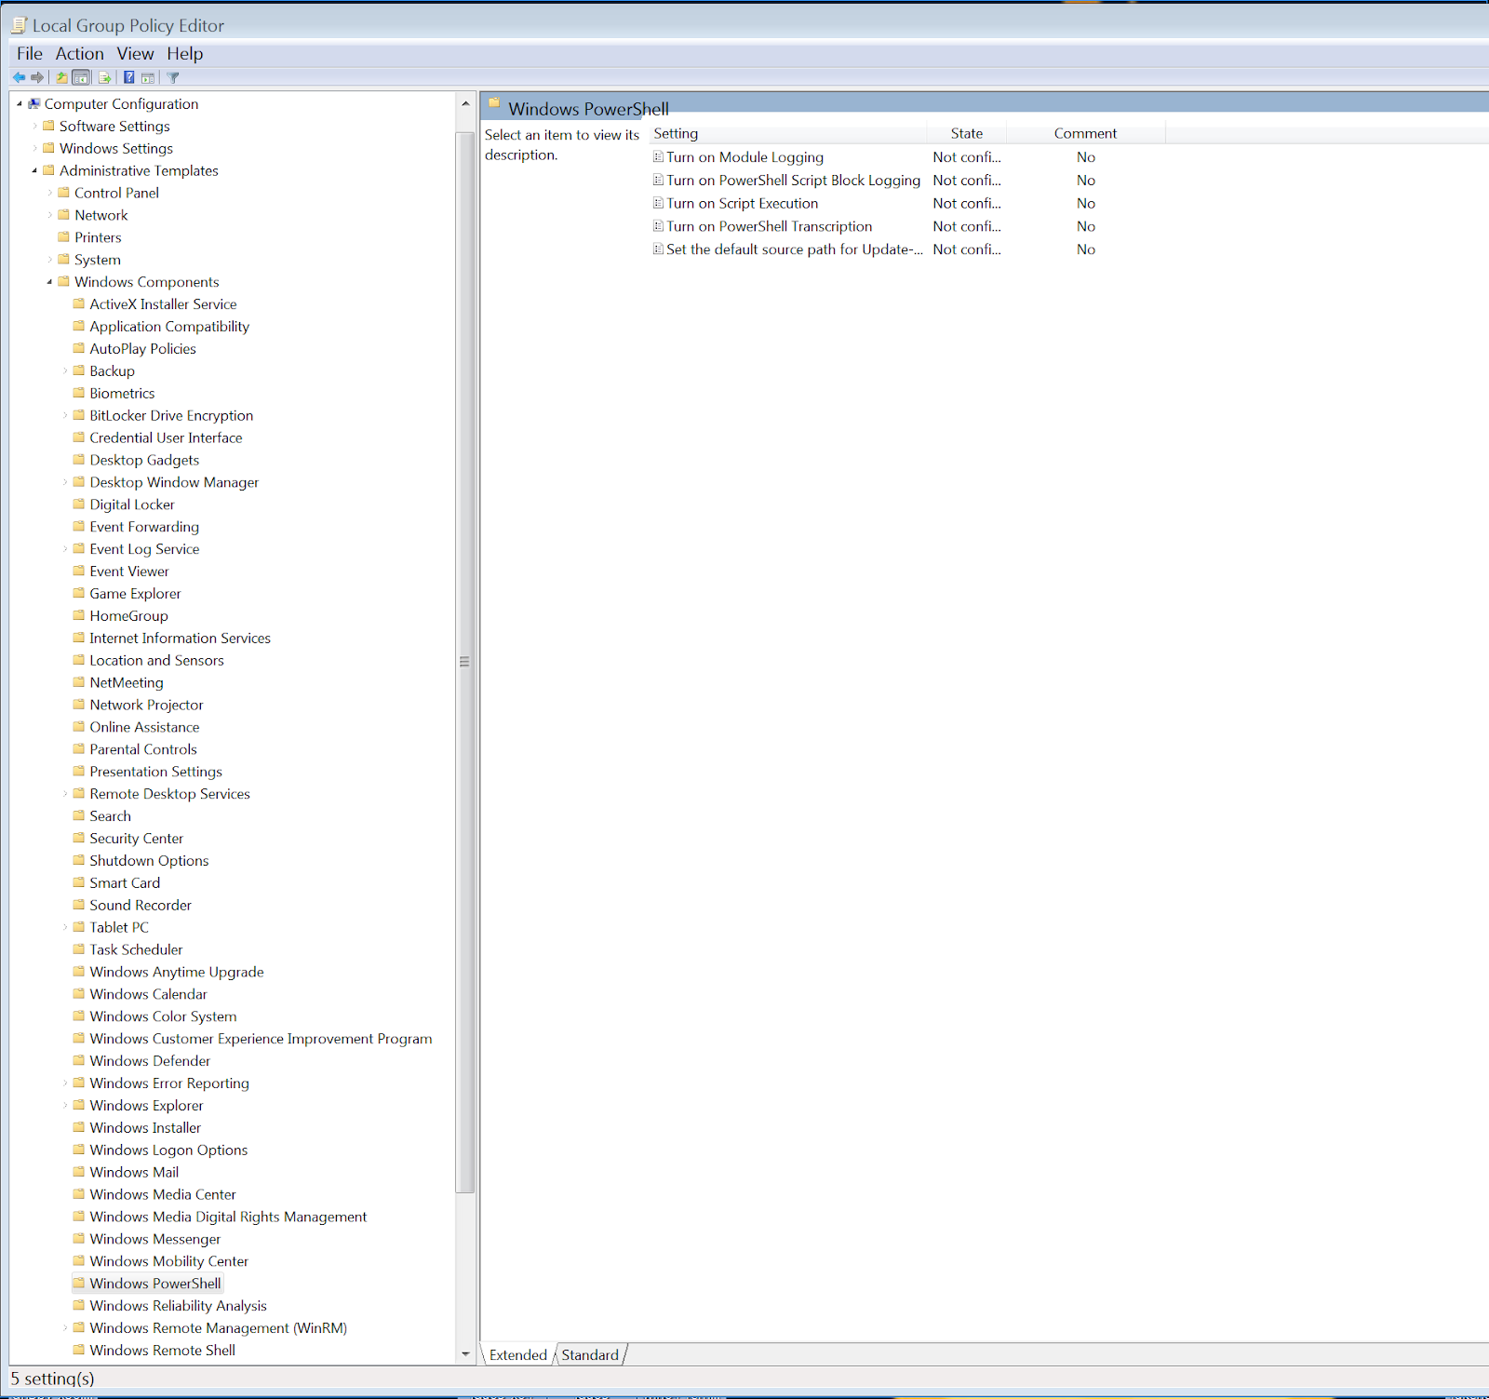
Task: Click the tree pane scroll down arrow
Action: 465,1354
